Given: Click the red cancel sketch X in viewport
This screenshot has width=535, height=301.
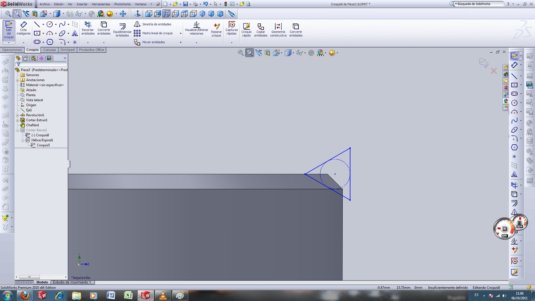Looking at the screenshot, I should 494,71.
